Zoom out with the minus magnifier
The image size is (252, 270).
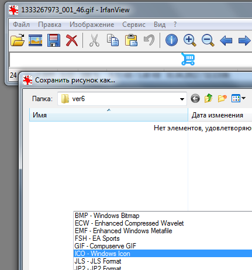[208, 40]
